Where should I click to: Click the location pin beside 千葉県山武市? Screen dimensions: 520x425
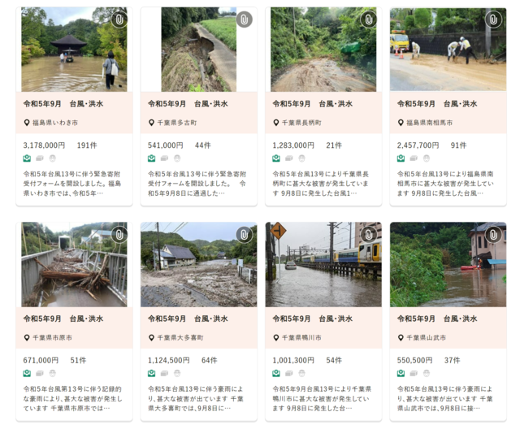coord(401,338)
